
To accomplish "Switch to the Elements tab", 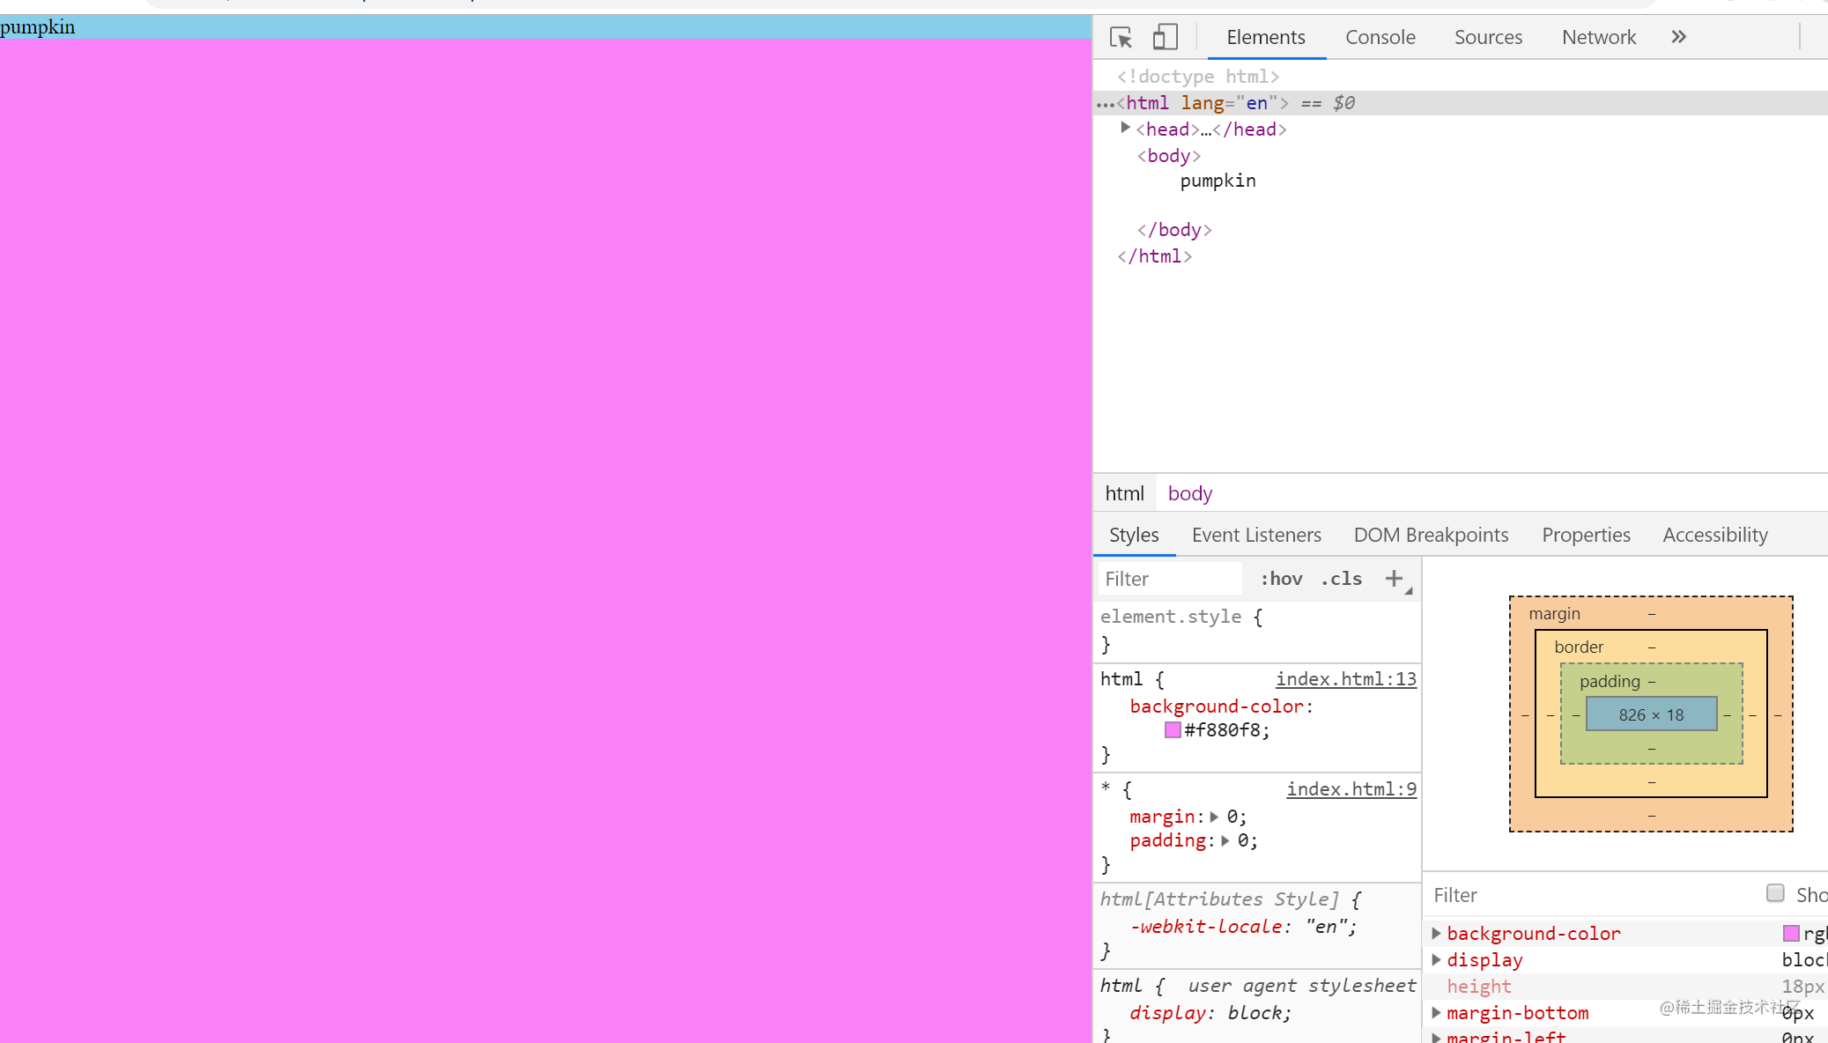I will point(1266,37).
